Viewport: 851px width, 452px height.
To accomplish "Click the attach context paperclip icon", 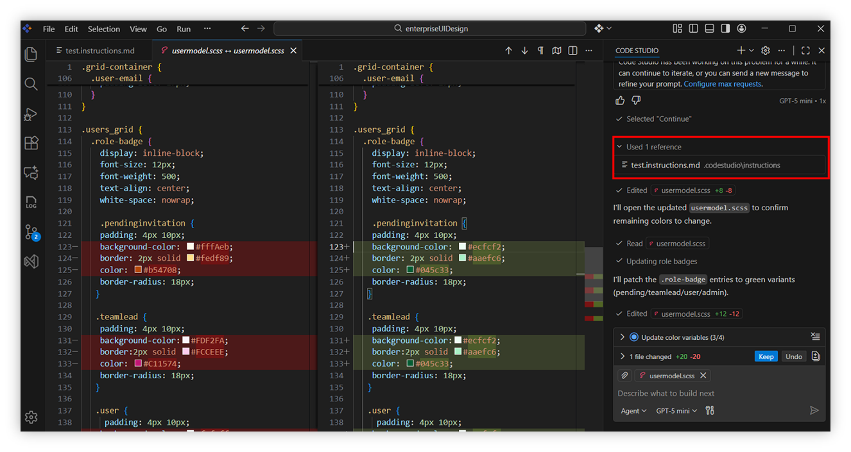I will [x=624, y=376].
